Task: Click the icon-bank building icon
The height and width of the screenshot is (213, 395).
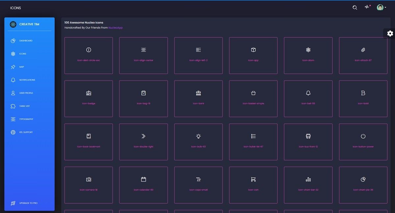Action: 198,98
